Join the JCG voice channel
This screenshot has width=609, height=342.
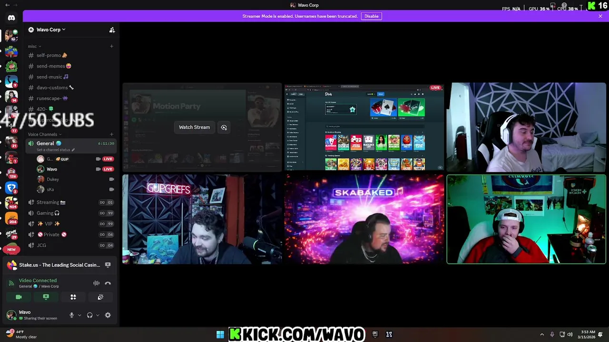pos(71,246)
